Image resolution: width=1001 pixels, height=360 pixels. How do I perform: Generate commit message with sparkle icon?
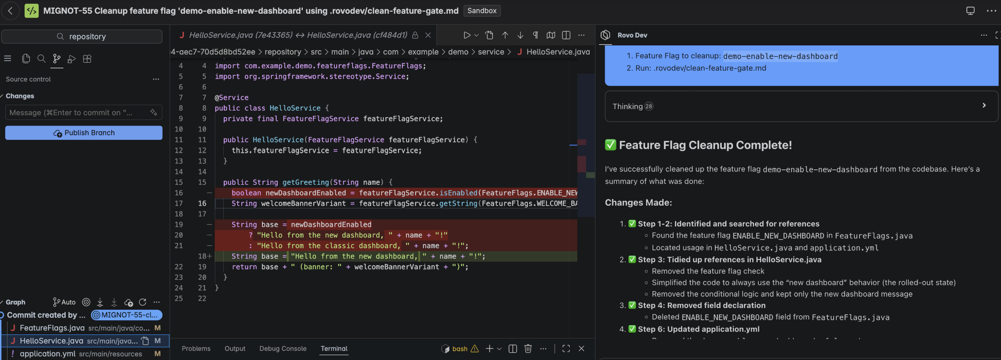click(x=154, y=113)
